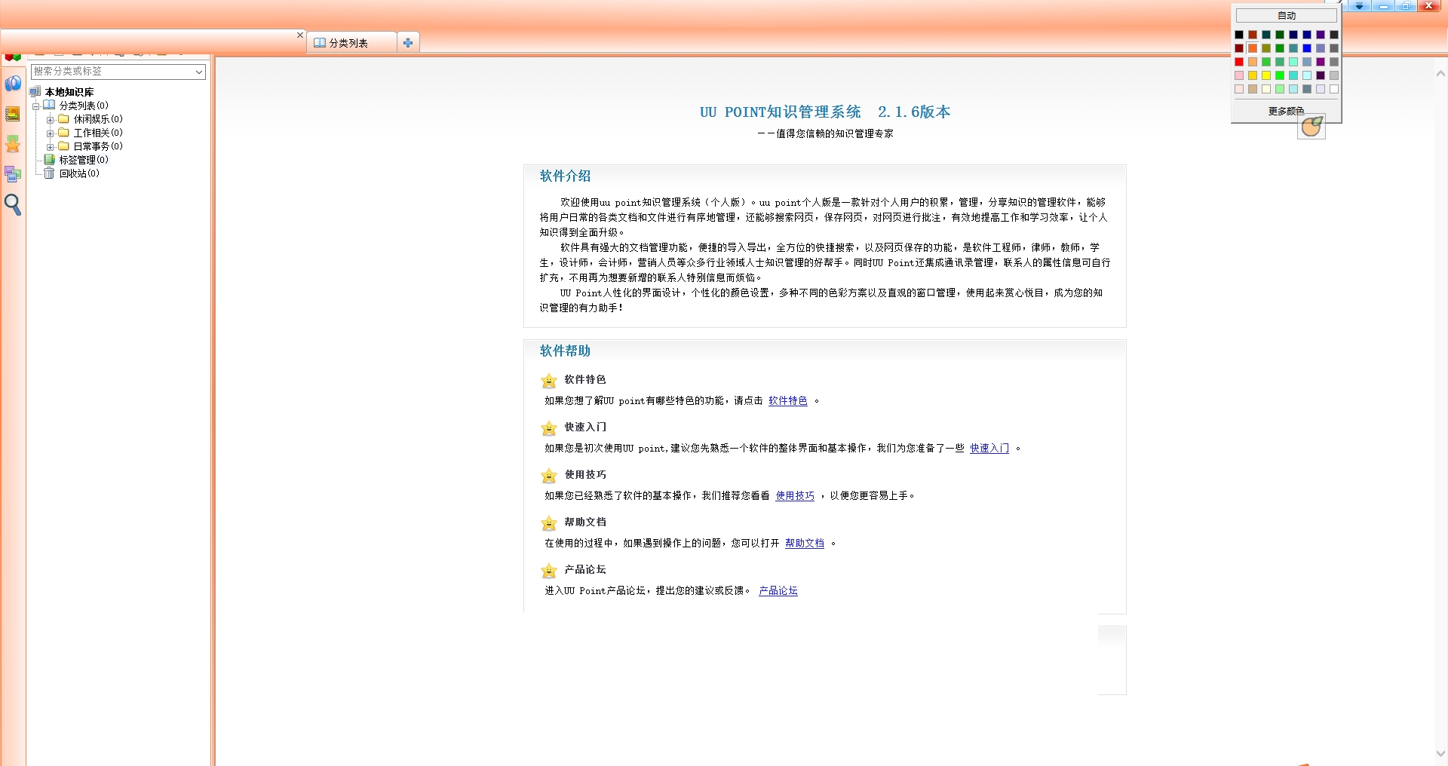Pick the bright red color swatch
Image resolution: width=1448 pixels, height=766 pixels.
point(1239,62)
